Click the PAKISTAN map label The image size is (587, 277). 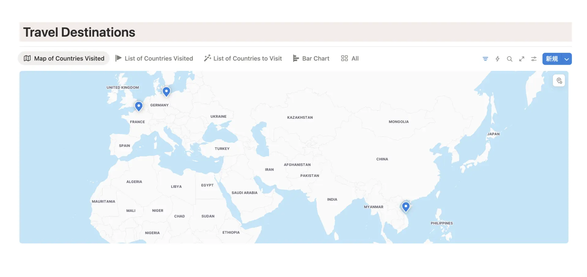(310, 176)
